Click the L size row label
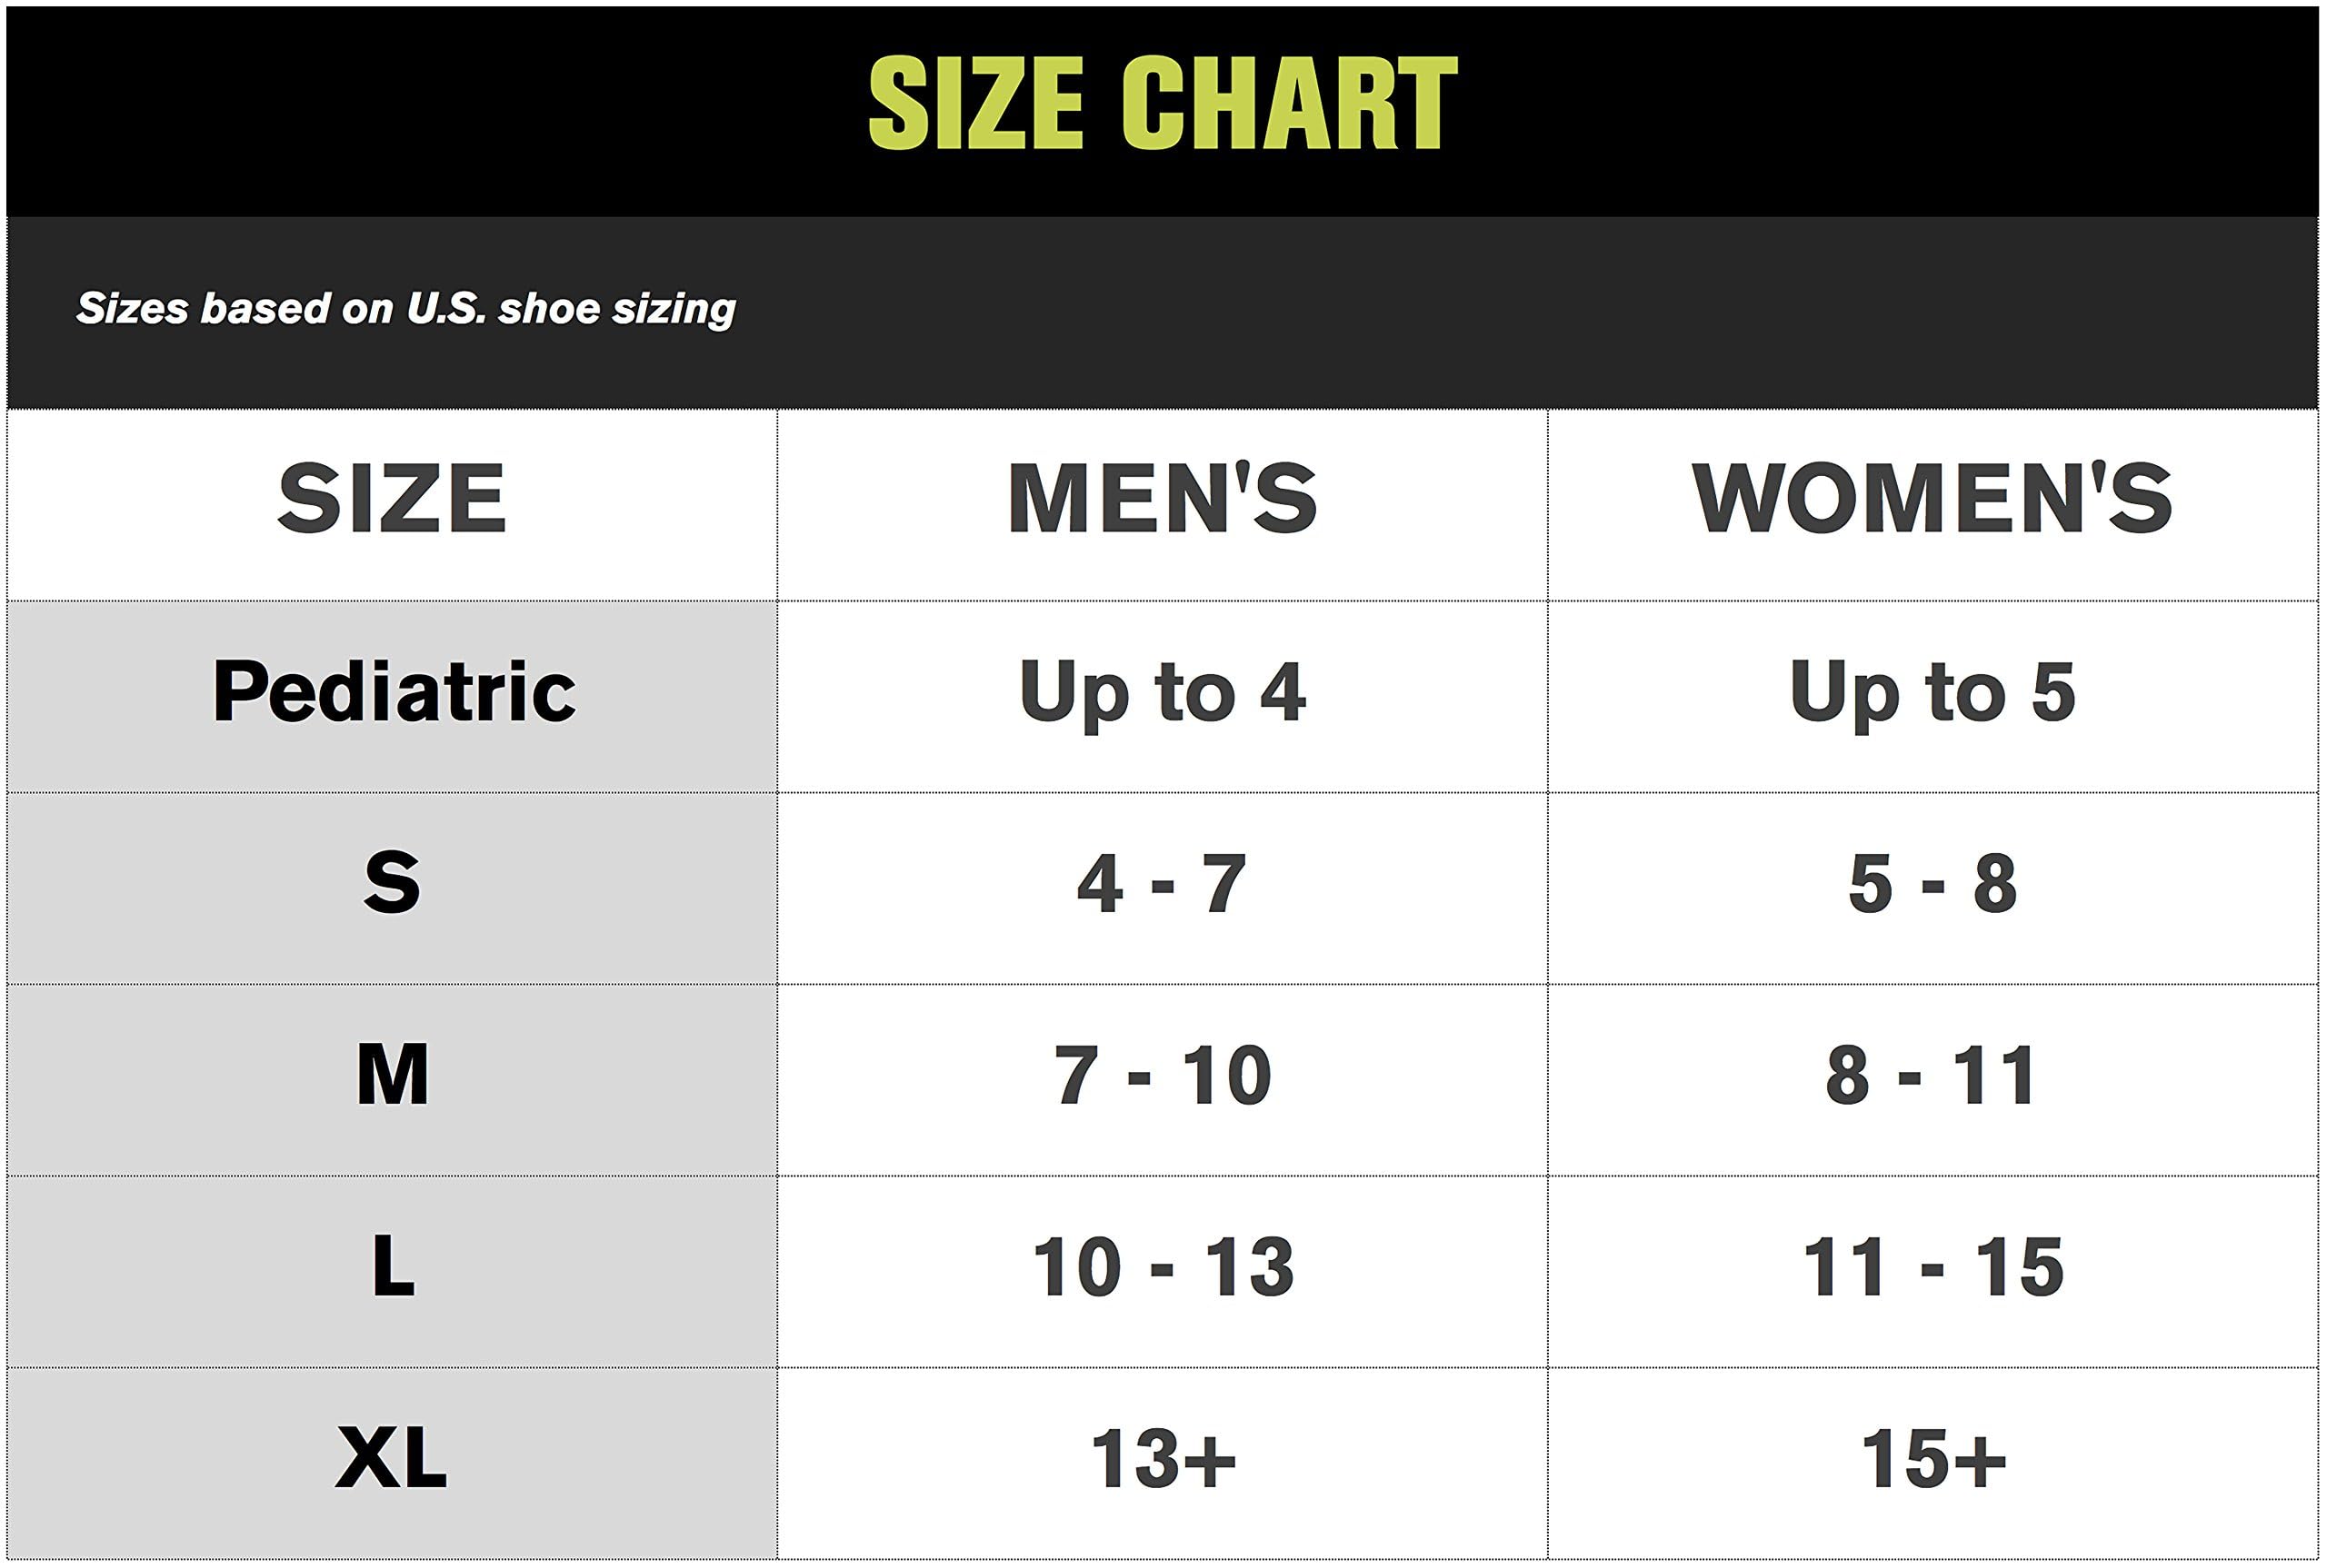This screenshot has height=1568, width=2327. [x=392, y=1267]
